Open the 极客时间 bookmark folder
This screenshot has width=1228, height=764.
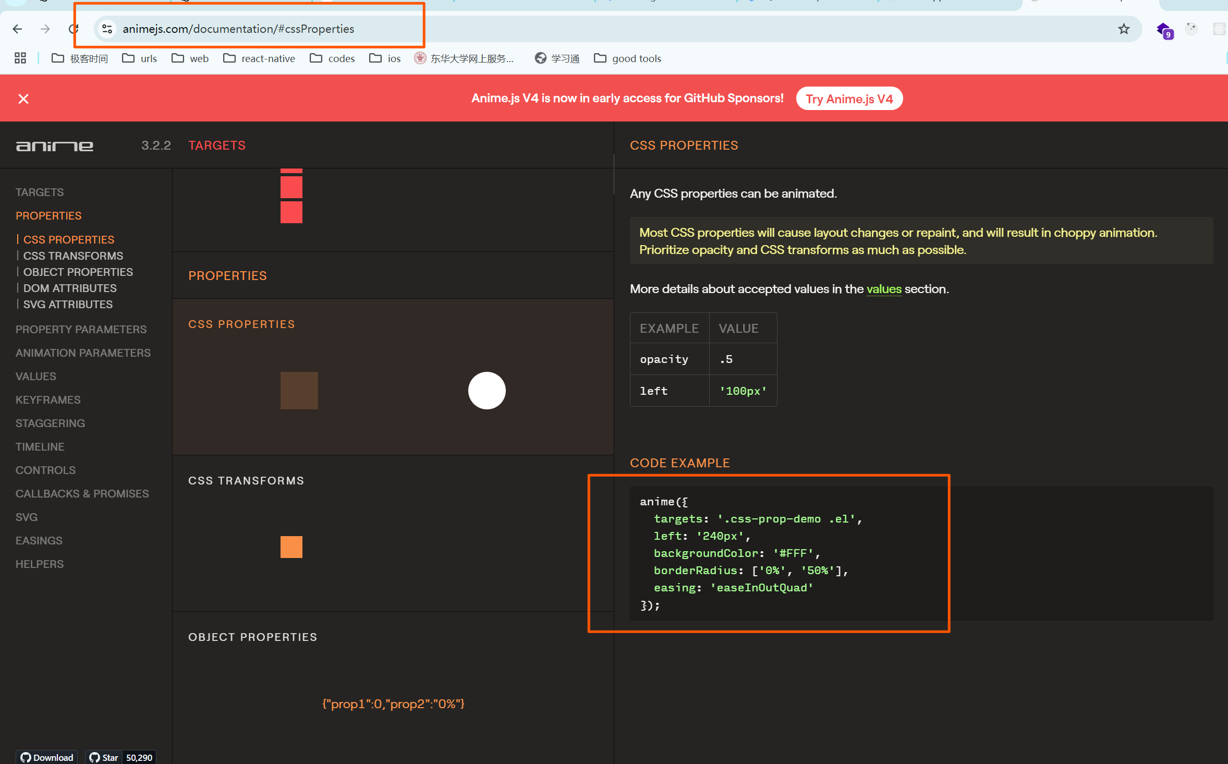coord(80,58)
